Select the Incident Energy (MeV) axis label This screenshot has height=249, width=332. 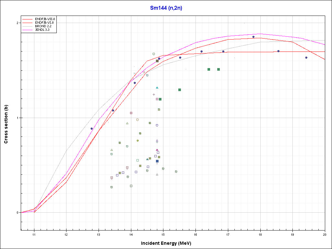[168, 243]
